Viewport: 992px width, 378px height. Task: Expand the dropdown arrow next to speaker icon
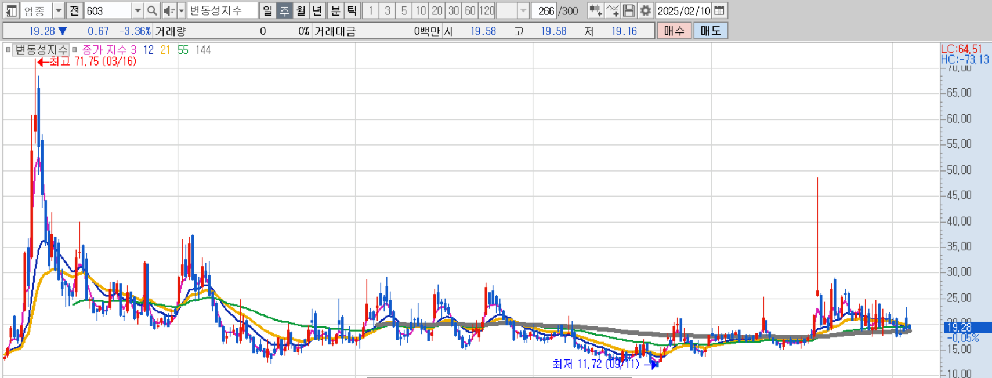pyautogui.click(x=181, y=10)
